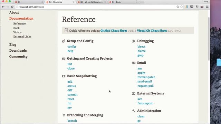
Task: Reload the page with the refresh icon
Action: click(x=12, y=7)
